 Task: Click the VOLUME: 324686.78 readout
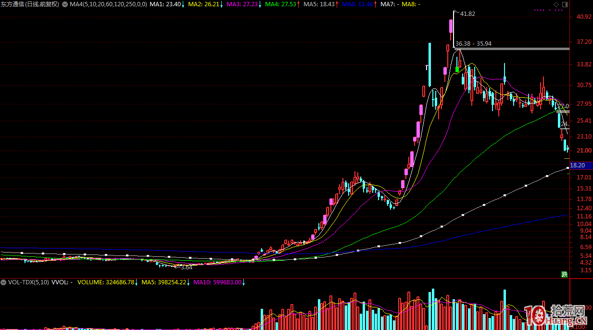tap(107, 282)
